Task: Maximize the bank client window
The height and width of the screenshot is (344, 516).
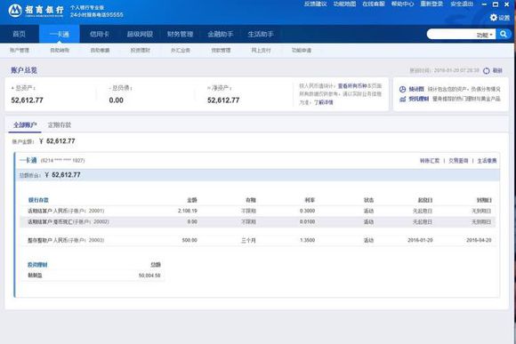Action: click(x=496, y=4)
